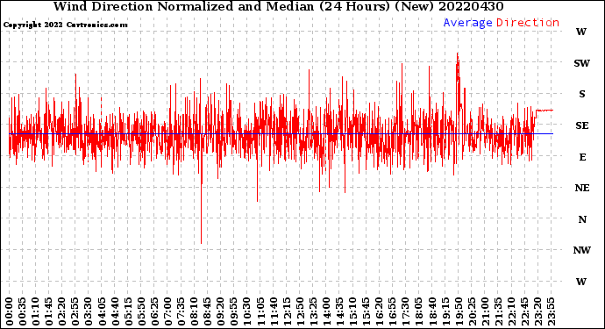Click the 09:20 time axis label
The height and width of the screenshot is (329, 605).
(x=221, y=311)
